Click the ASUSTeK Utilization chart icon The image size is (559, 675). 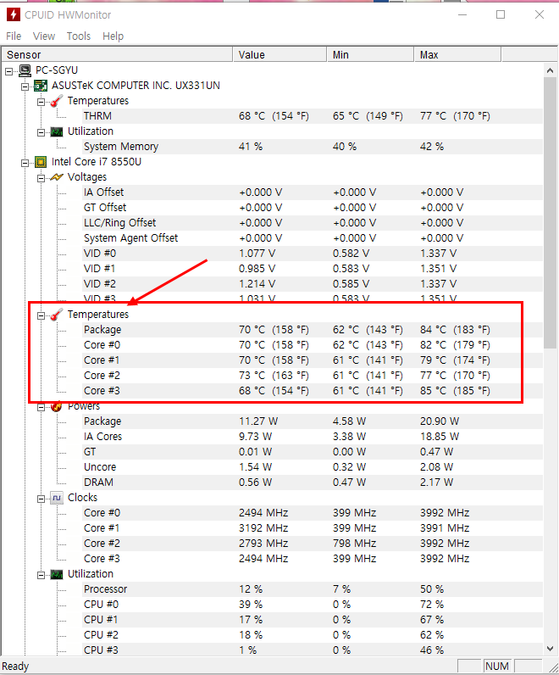(x=57, y=131)
